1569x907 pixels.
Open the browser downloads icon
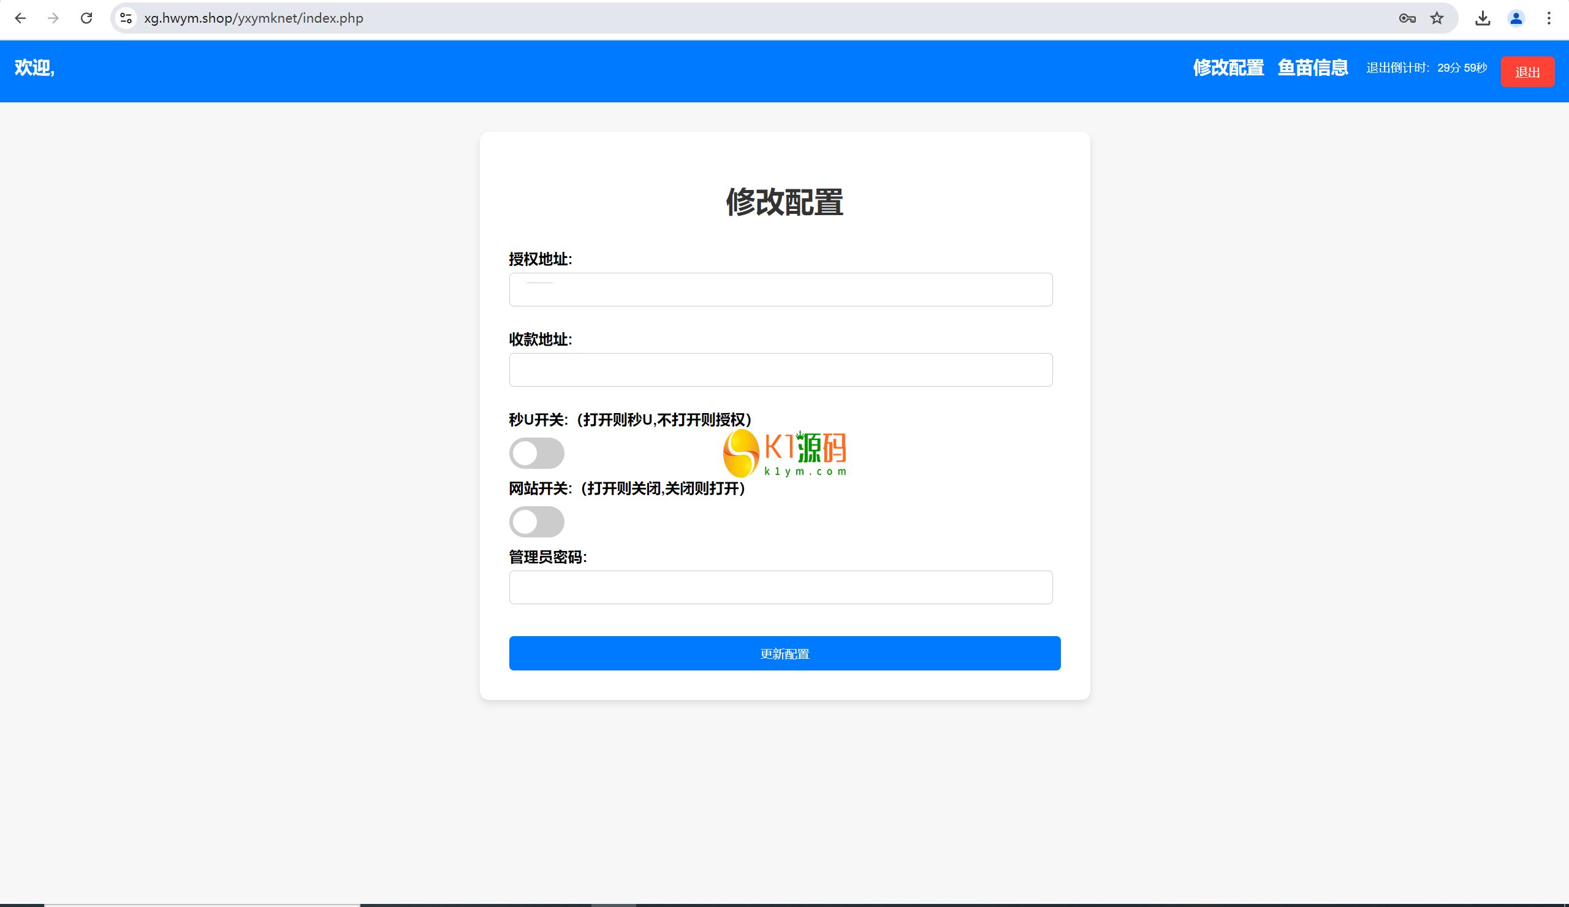1483,18
